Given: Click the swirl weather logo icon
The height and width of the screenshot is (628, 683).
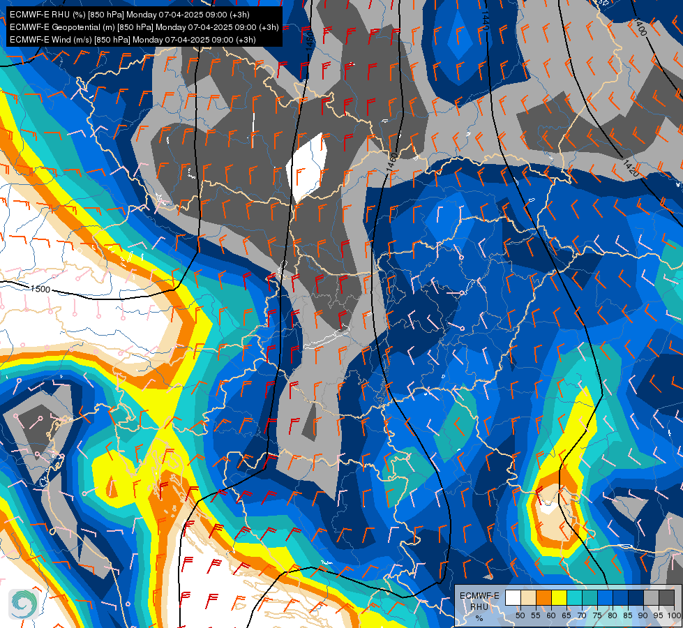Looking at the screenshot, I should (x=23, y=604).
